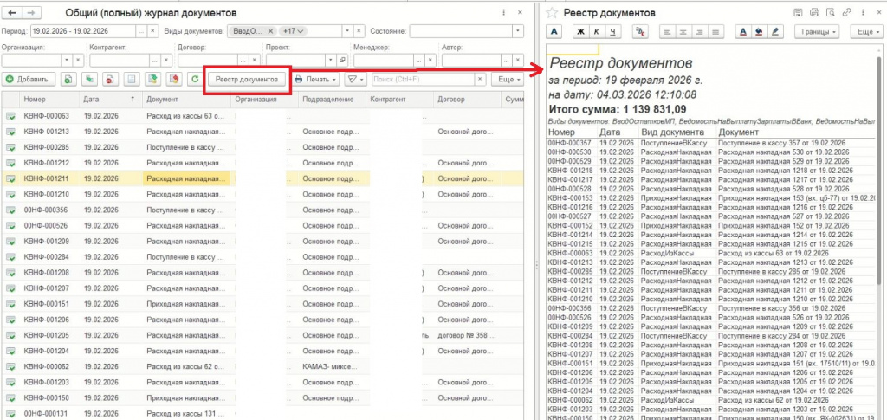Click the create-by-copy icon next to Добавить

68,80
